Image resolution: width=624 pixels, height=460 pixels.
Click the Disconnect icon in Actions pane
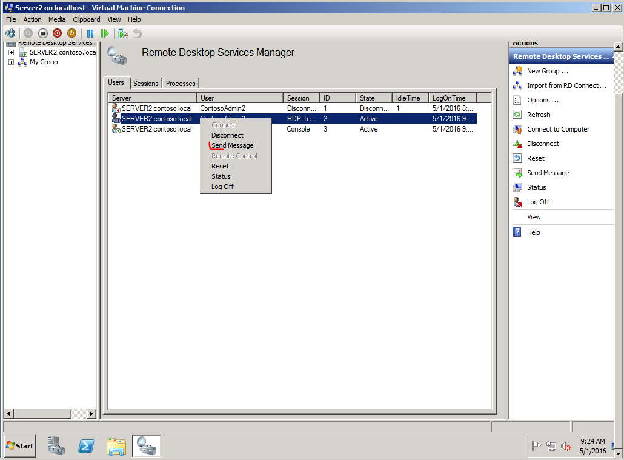(x=517, y=144)
